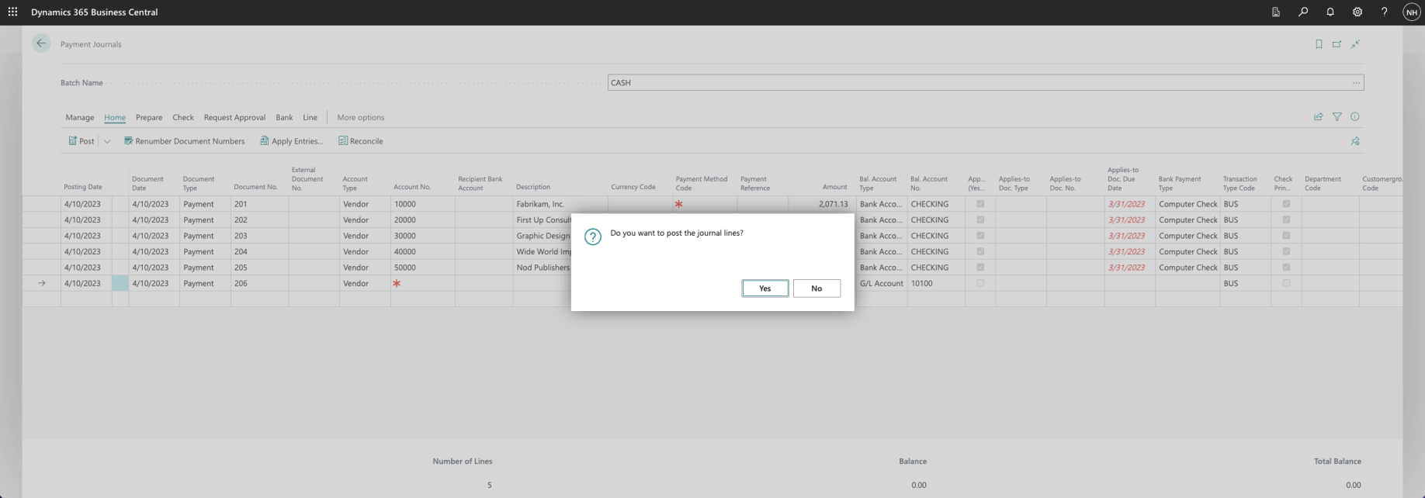Click the share icon above the grid
The width and height of the screenshot is (1425, 498).
click(x=1318, y=117)
